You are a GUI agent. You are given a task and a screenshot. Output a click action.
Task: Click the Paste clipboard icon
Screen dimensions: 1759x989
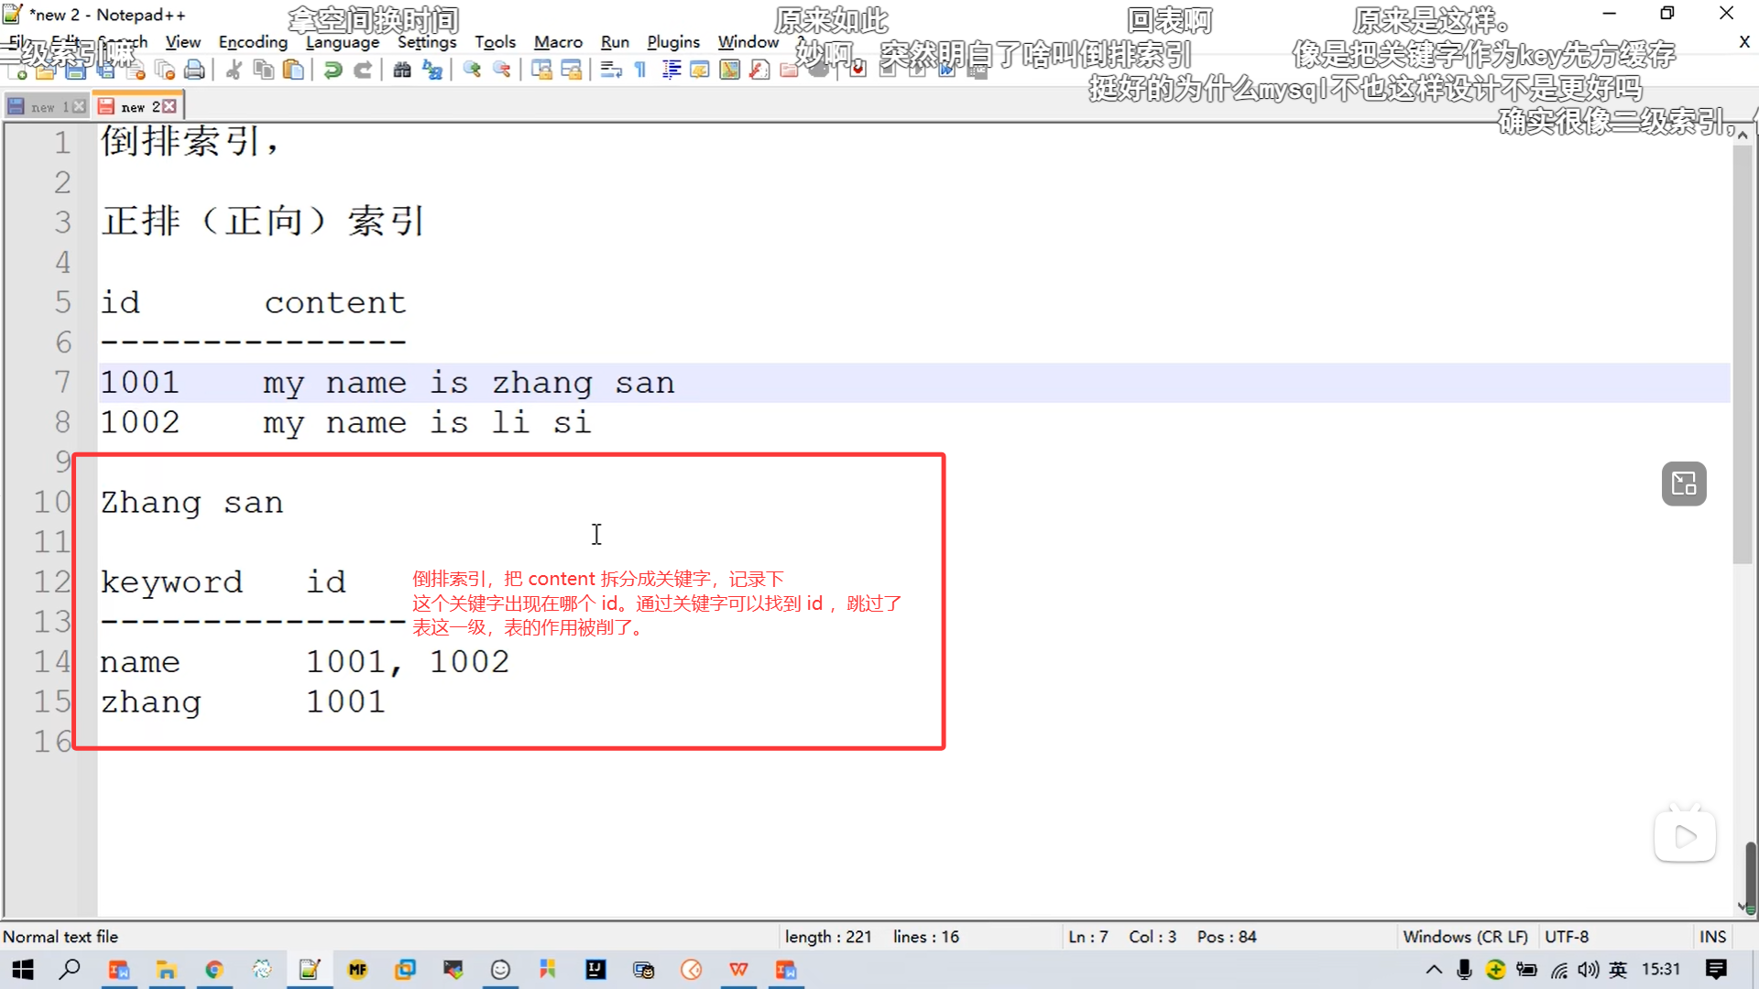[293, 70]
